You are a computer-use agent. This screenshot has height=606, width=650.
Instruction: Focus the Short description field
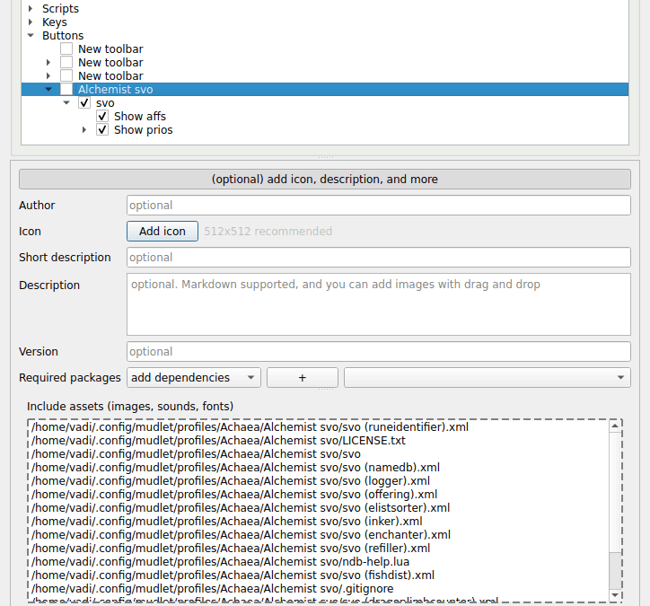(379, 258)
